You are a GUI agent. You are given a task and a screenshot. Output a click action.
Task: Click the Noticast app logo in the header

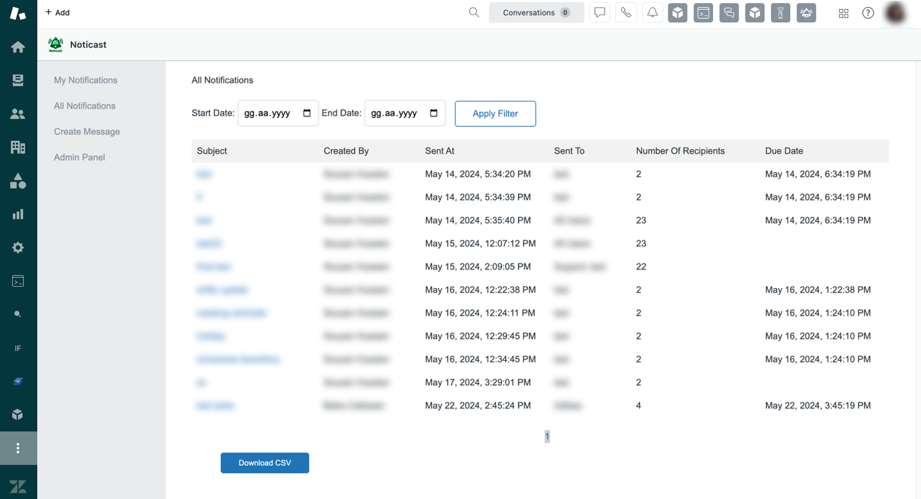point(55,44)
